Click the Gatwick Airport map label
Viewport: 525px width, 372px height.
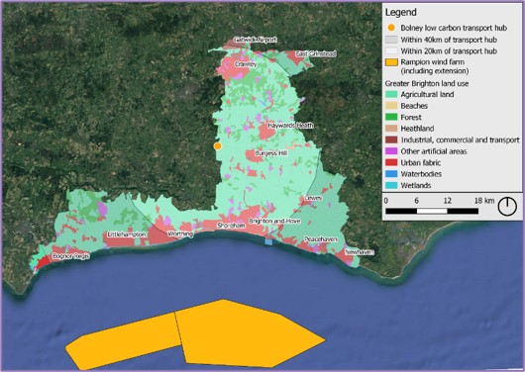coord(256,40)
